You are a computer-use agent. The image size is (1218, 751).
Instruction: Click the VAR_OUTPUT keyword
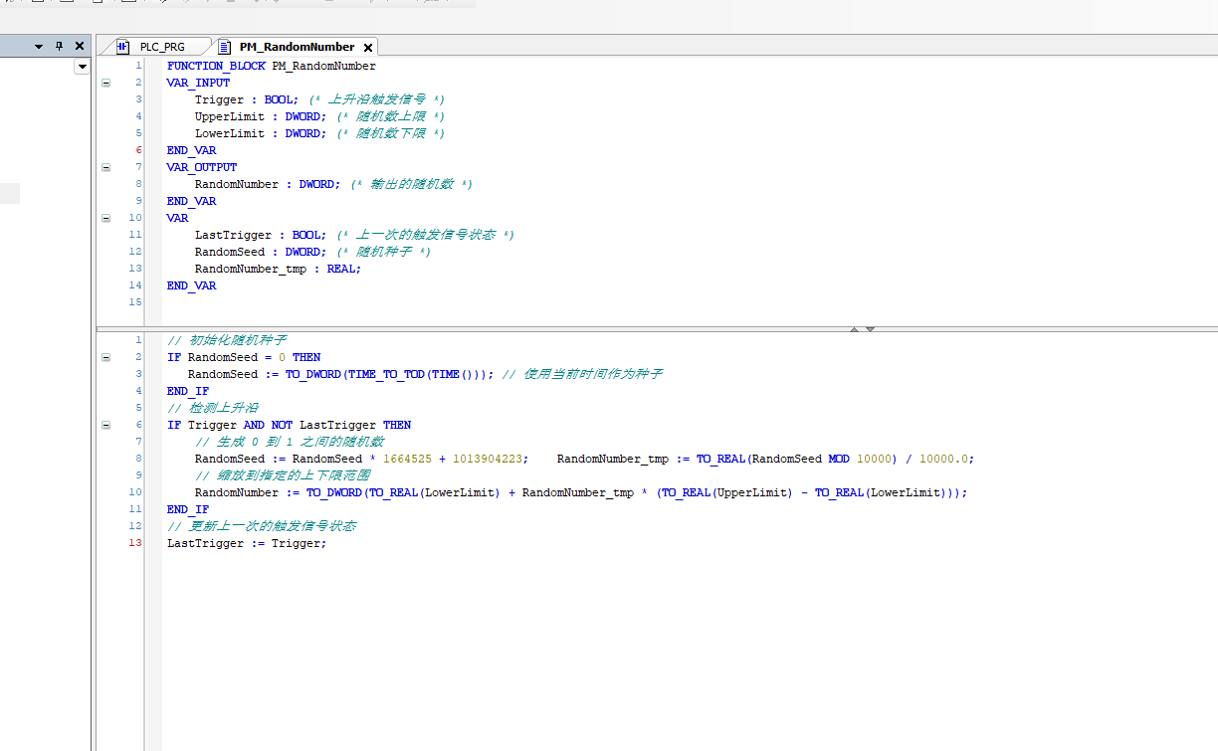[x=202, y=167]
